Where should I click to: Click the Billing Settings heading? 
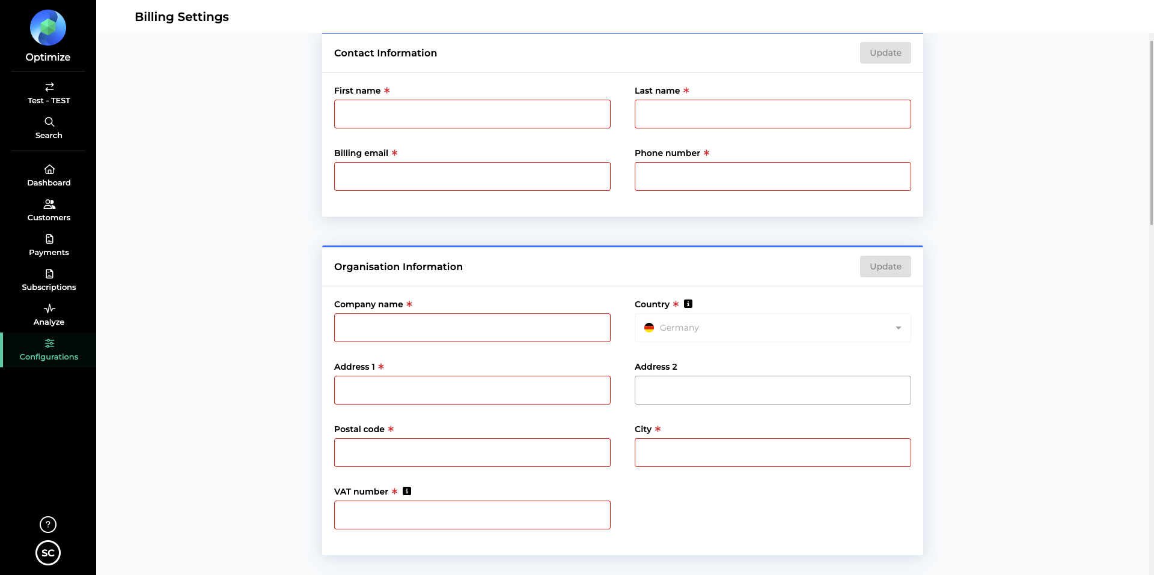(x=182, y=17)
